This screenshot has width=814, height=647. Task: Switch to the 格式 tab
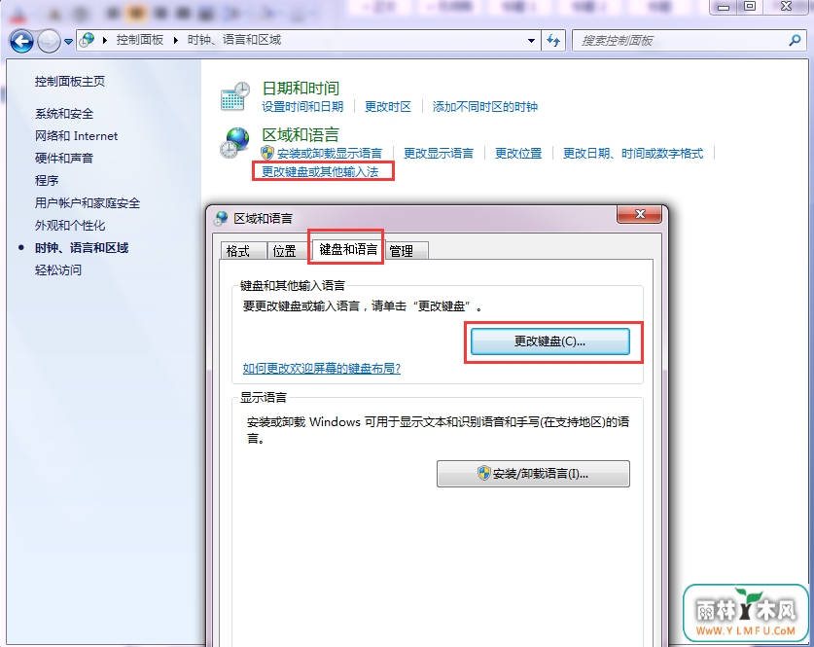(243, 251)
